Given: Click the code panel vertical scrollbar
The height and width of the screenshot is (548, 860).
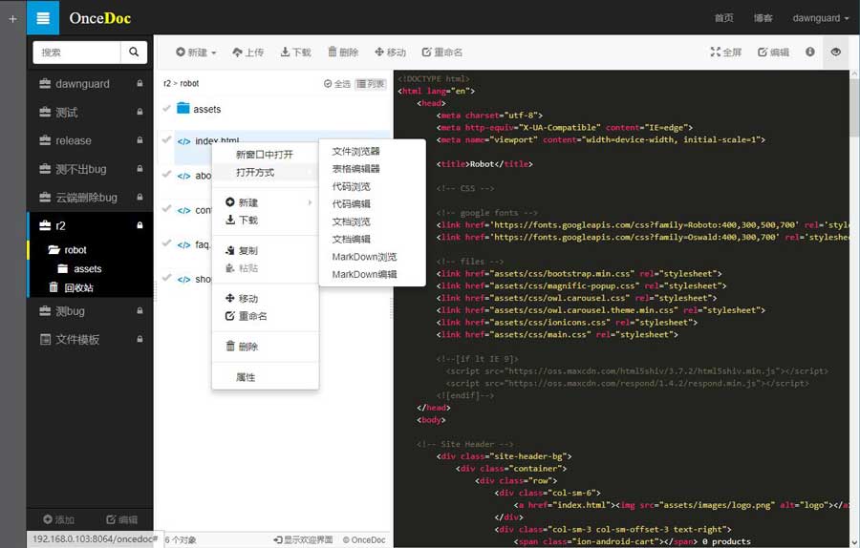Looking at the screenshot, I should 854,107.
